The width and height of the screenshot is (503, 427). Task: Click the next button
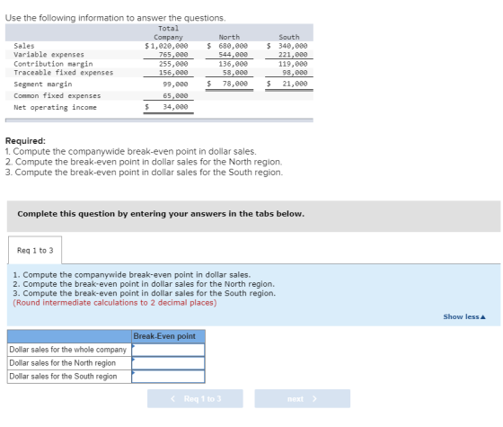point(302,398)
